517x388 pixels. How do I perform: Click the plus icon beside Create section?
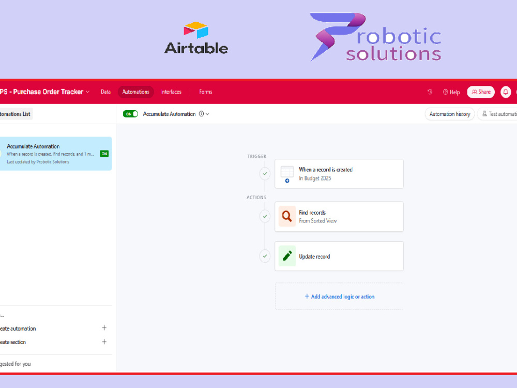click(104, 342)
